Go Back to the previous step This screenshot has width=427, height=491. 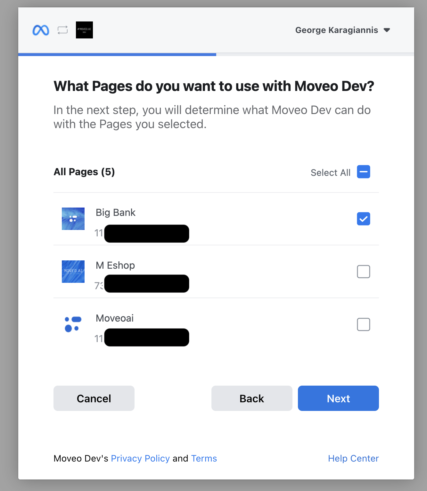(x=252, y=398)
